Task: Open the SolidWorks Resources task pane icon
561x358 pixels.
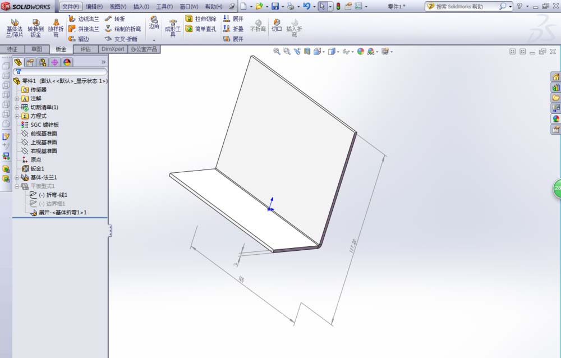Action: [555, 77]
